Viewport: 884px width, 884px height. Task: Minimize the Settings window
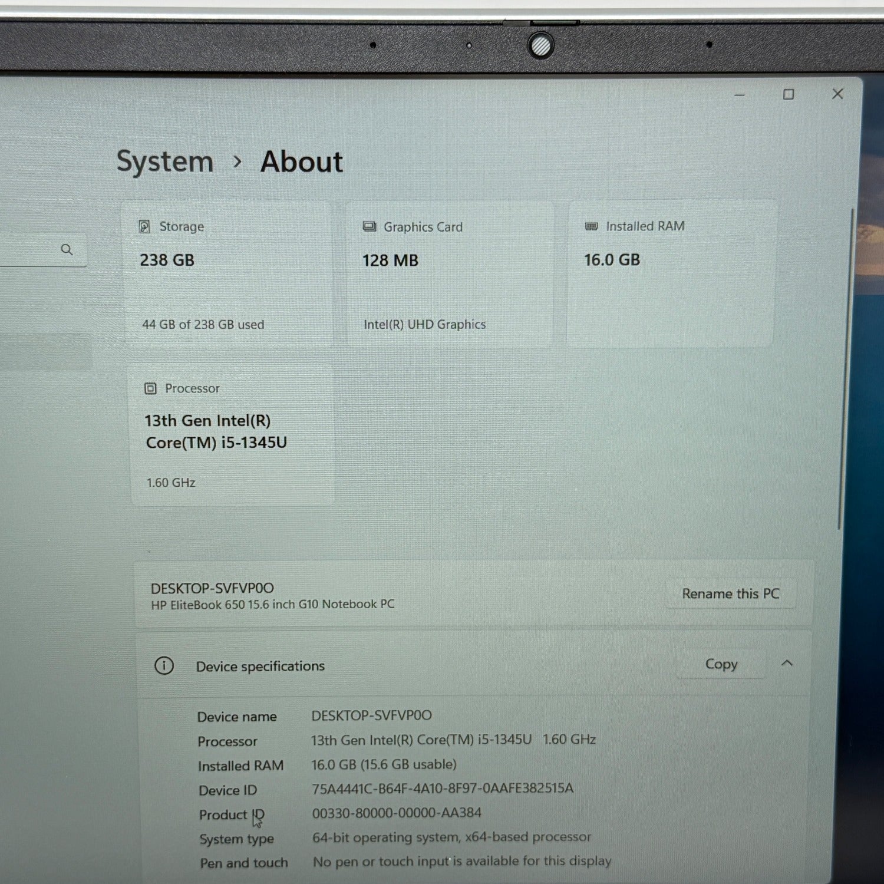pyautogui.click(x=740, y=95)
